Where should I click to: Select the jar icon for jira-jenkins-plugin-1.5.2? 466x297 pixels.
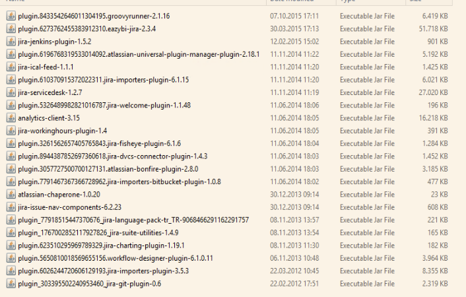pos(11,42)
